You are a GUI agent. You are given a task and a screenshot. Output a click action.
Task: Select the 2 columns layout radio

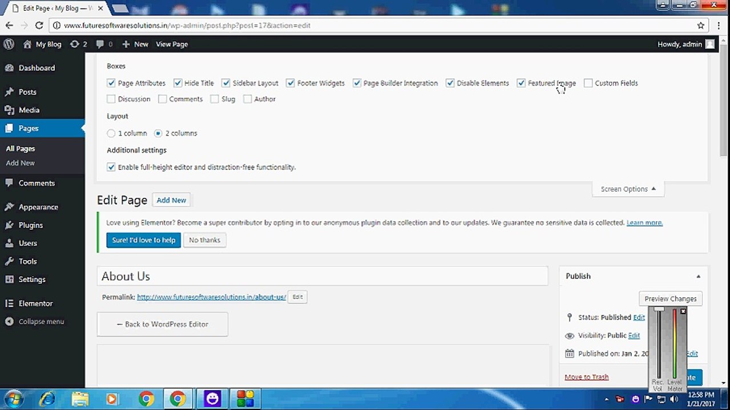coord(159,133)
